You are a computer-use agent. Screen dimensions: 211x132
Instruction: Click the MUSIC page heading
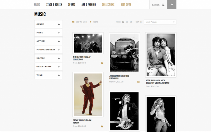[40, 14]
